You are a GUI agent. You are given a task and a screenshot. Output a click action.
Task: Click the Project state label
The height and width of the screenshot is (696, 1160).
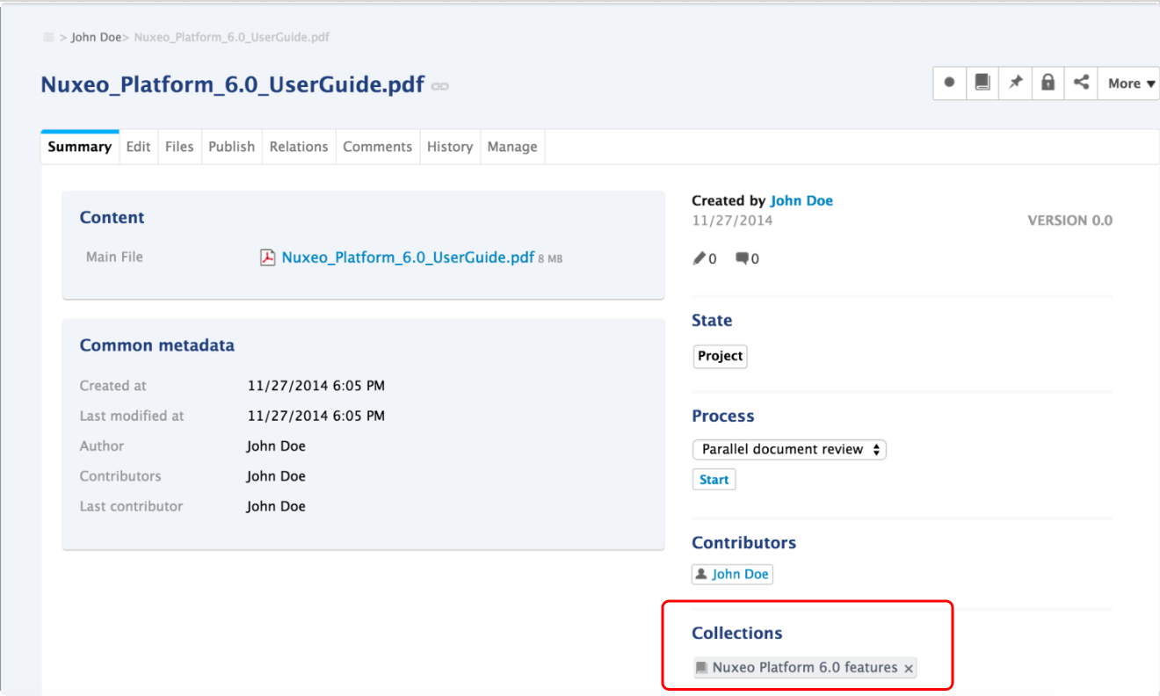(x=720, y=356)
